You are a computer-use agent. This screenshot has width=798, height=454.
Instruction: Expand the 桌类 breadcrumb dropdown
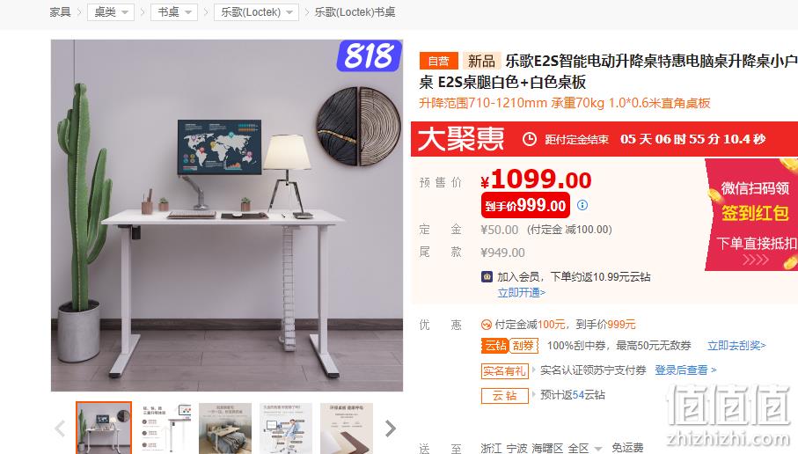[x=111, y=12]
